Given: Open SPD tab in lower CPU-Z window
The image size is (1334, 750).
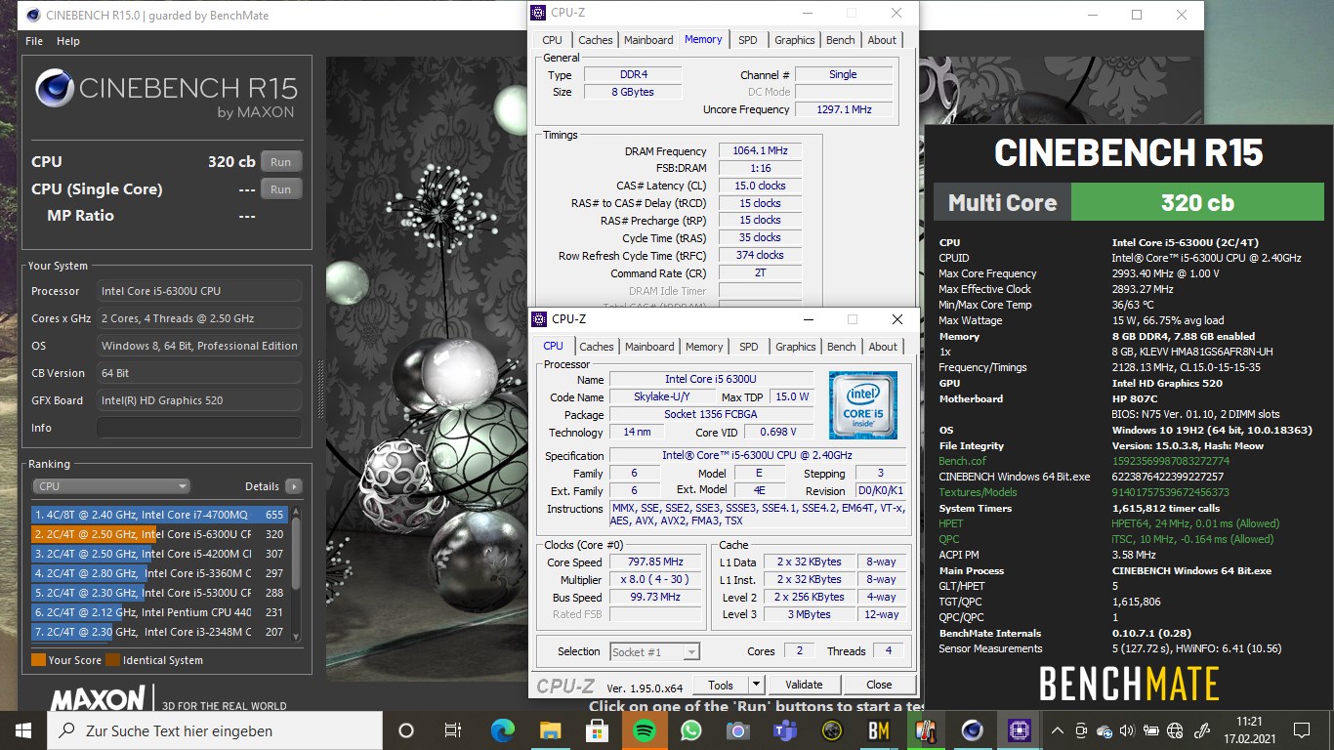Looking at the screenshot, I should [x=748, y=347].
